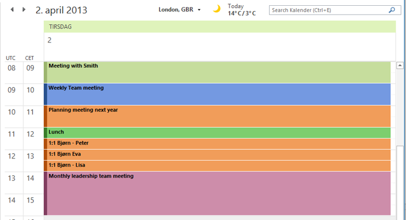Select the 1:1 Bjørn Eva appointment

click(217, 155)
